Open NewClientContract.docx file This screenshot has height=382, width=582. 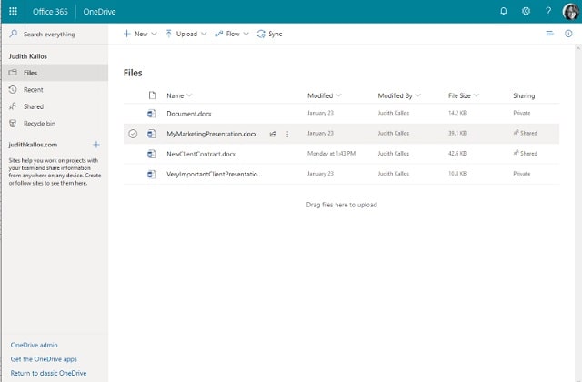pos(201,154)
